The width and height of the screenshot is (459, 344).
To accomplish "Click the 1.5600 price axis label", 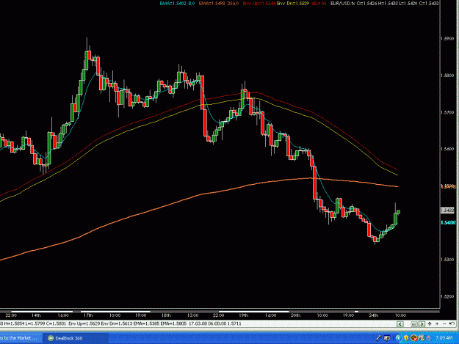I will click(447, 149).
